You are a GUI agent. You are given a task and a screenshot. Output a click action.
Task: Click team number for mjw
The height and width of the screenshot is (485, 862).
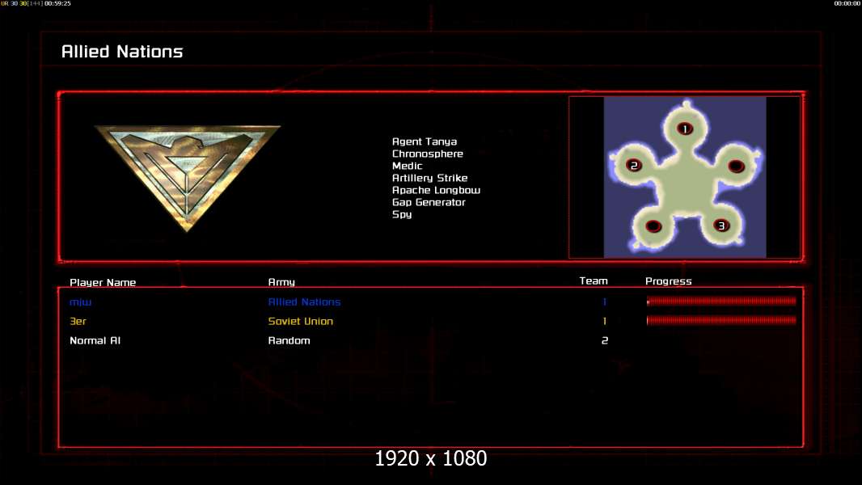pos(604,302)
